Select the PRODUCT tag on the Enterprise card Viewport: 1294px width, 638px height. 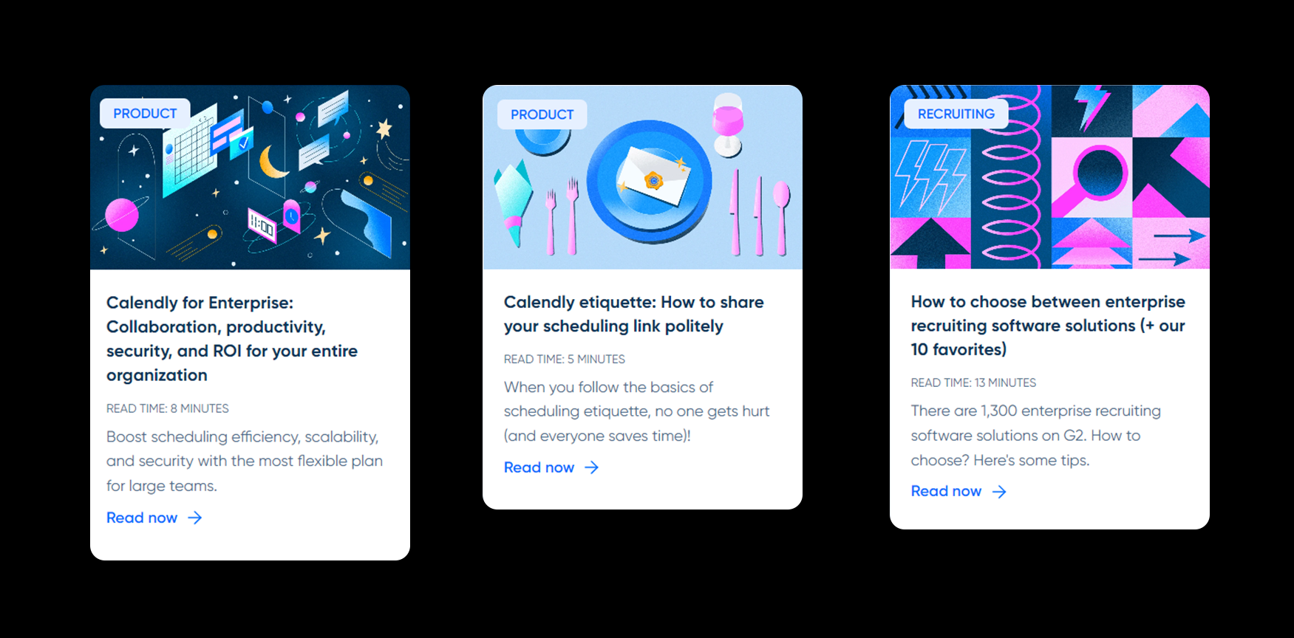coord(145,114)
